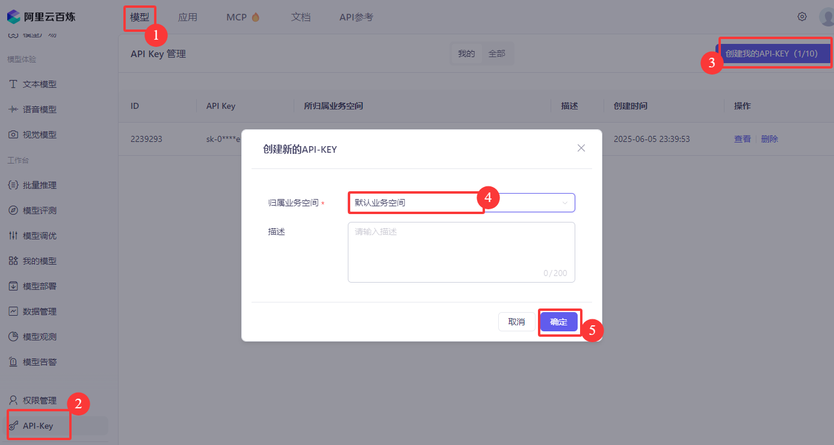
Task: Open 语音模型 in the sidebar
Action: coord(39,109)
